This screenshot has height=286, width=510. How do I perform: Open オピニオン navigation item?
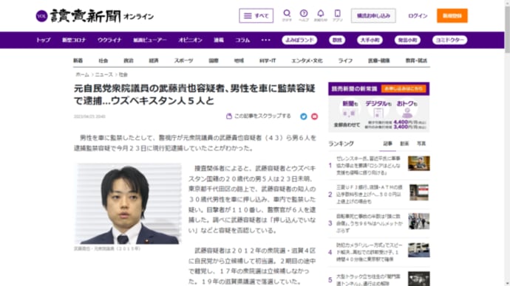coord(190,40)
